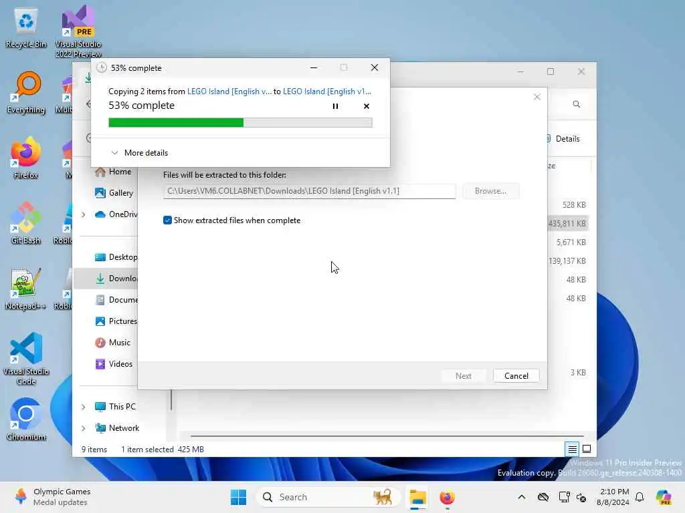Open the Everything search shortcut
Image resolution: width=685 pixels, height=513 pixels.
click(26, 93)
